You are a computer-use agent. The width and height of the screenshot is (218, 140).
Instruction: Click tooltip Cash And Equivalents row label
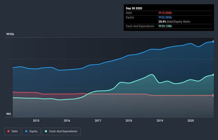click(x=140, y=26)
